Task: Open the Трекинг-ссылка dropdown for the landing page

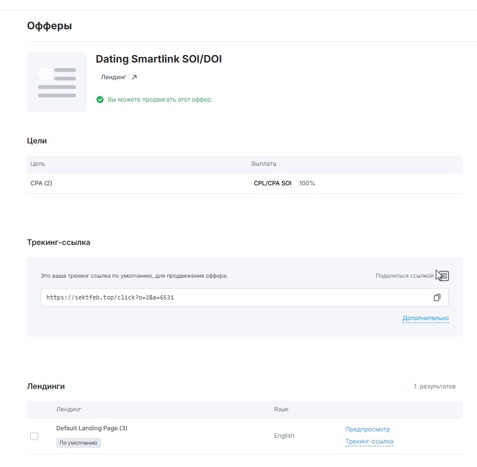Action: pyautogui.click(x=369, y=442)
